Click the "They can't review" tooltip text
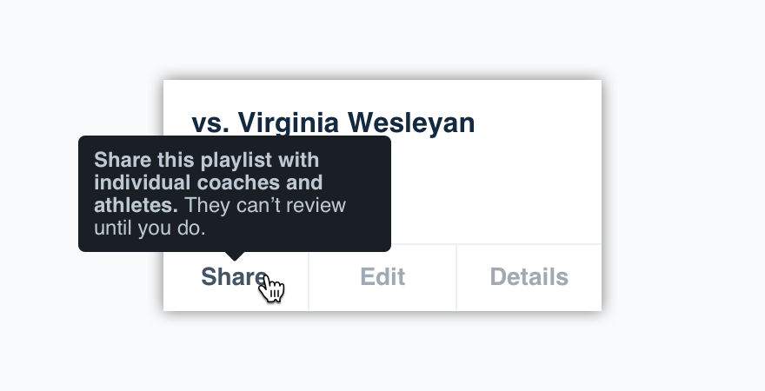 coord(265,205)
